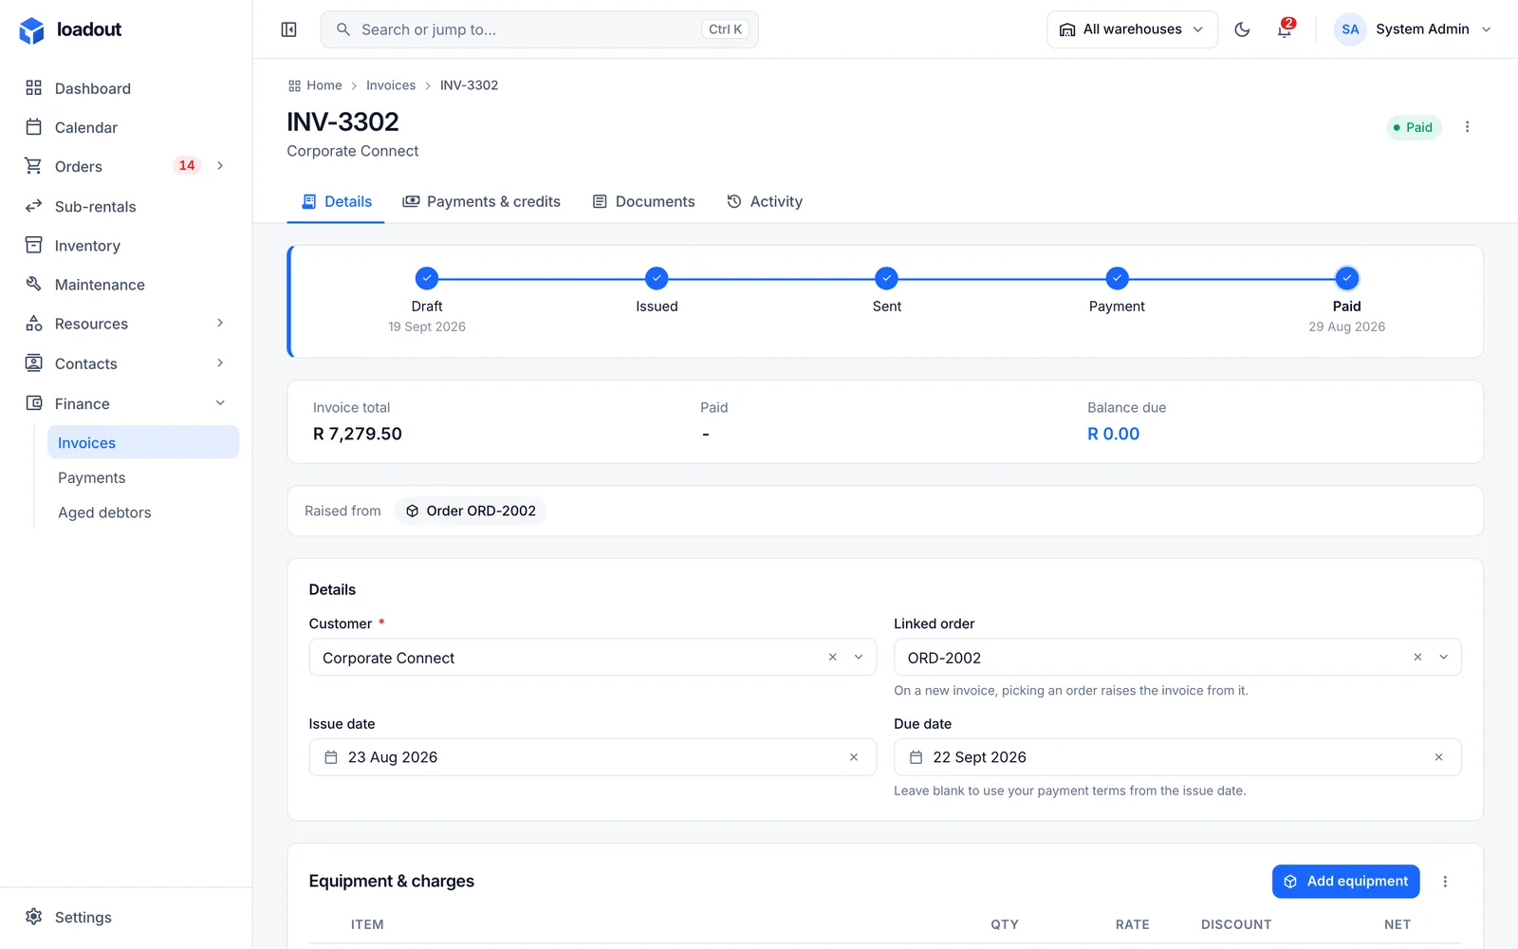Switch to Payments & credits tab

[481, 201]
